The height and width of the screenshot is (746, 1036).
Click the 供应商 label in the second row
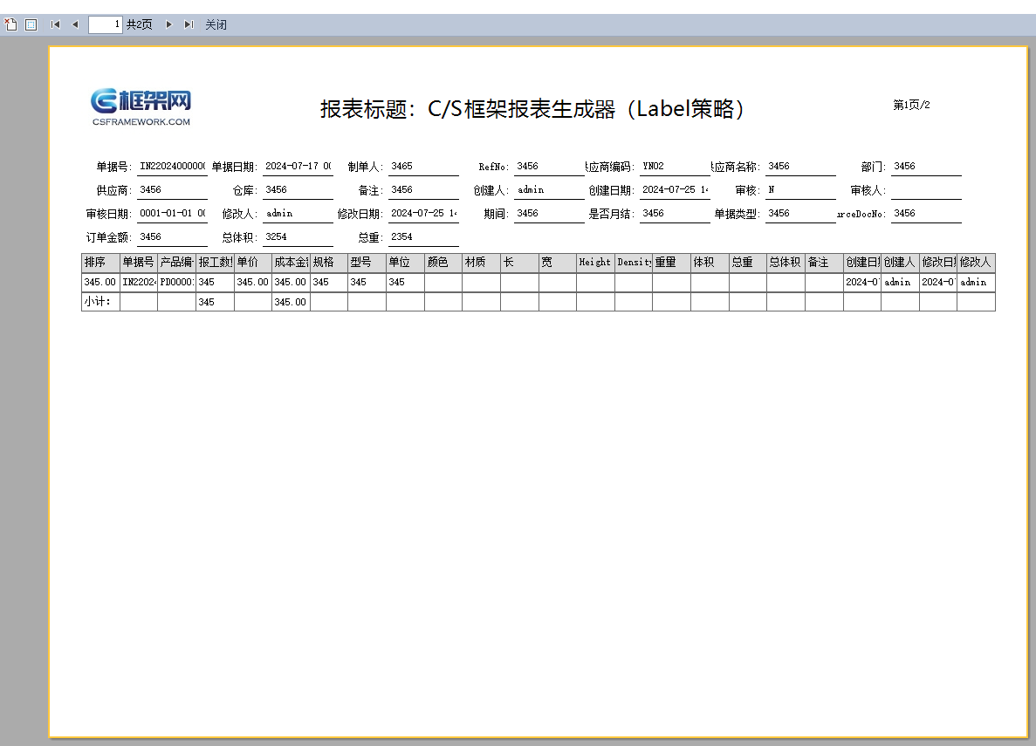113,190
